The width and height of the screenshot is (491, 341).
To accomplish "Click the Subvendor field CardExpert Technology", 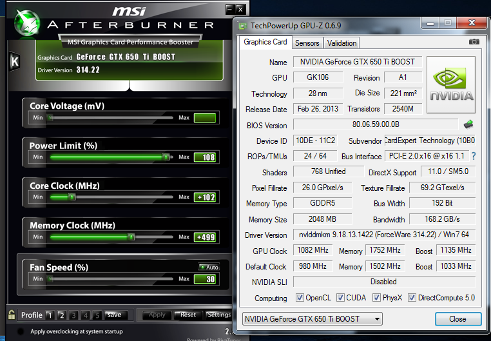I will [x=430, y=141].
